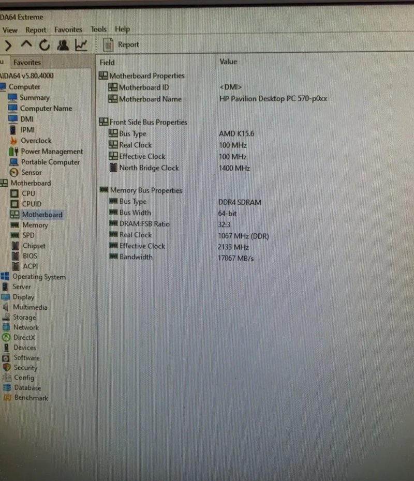Open the Help menu

[x=123, y=29]
